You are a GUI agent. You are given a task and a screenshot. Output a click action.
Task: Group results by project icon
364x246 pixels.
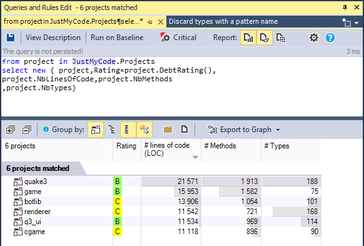[96, 130]
